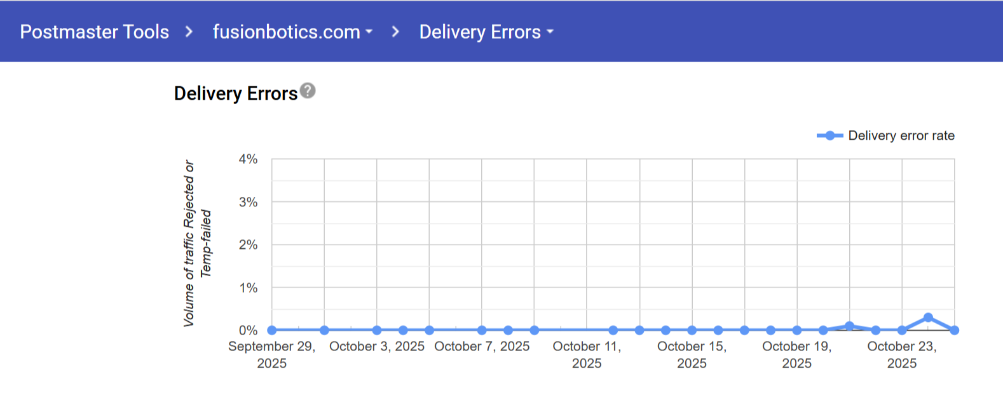Click the October 3, 2025 data point

point(377,330)
